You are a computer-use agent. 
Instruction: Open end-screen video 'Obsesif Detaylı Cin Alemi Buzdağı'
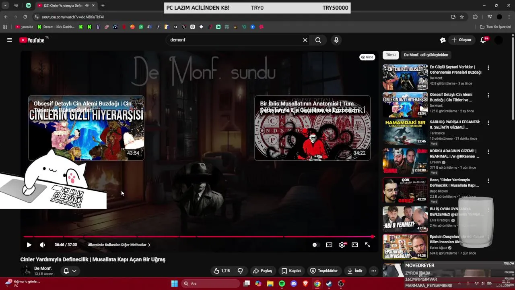pos(86,128)
